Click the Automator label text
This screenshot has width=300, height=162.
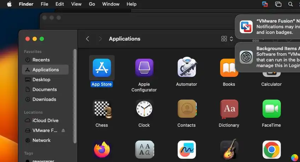[186, 84]
